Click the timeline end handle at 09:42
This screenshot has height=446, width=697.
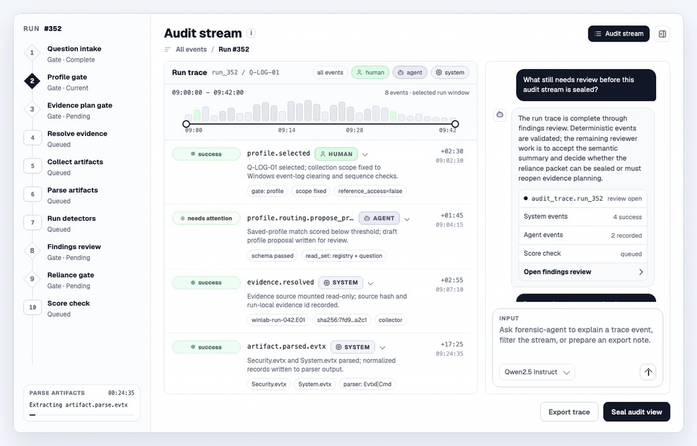pos(455,124)
